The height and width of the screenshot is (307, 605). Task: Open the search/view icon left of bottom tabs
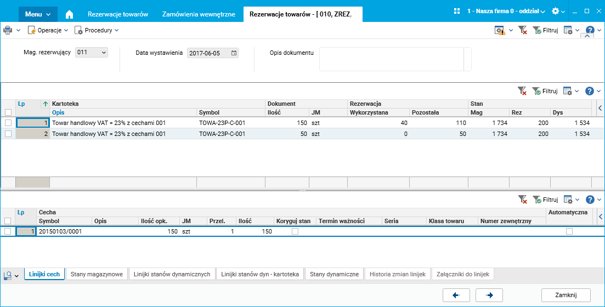[x=7, y=275]
